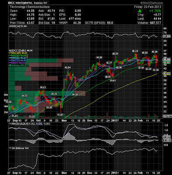Click the 36.20 price low annotation

(75, 94)
